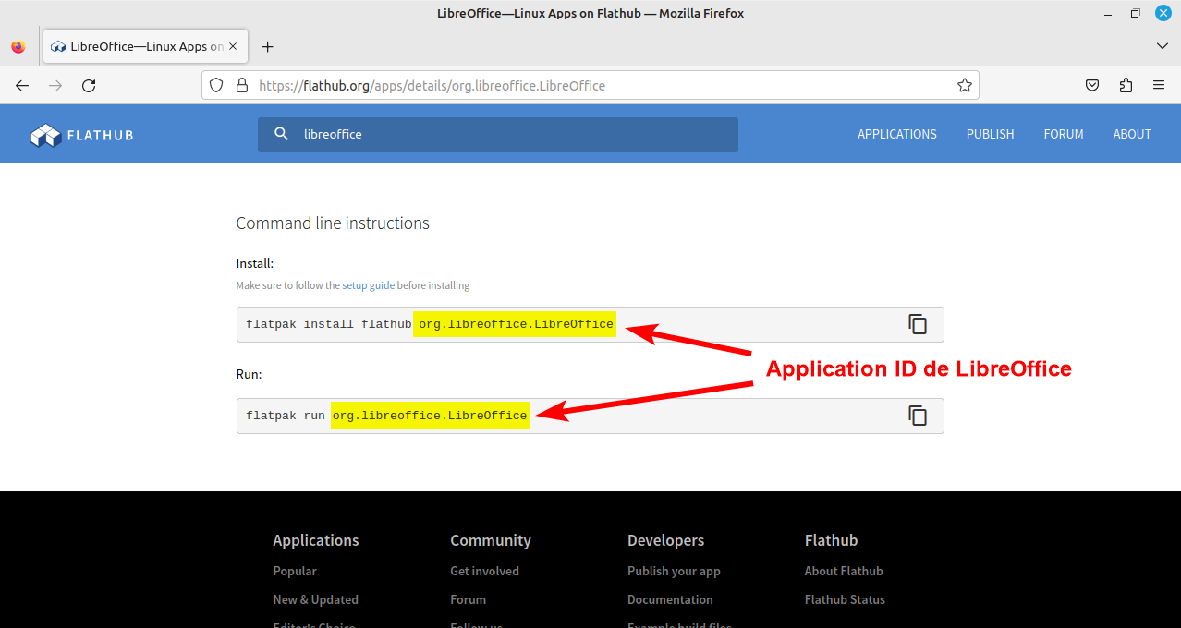Open PUBLISH in Flathub navigation
This screenshot has width=1181, height=628.
click(x=991, y=134)
